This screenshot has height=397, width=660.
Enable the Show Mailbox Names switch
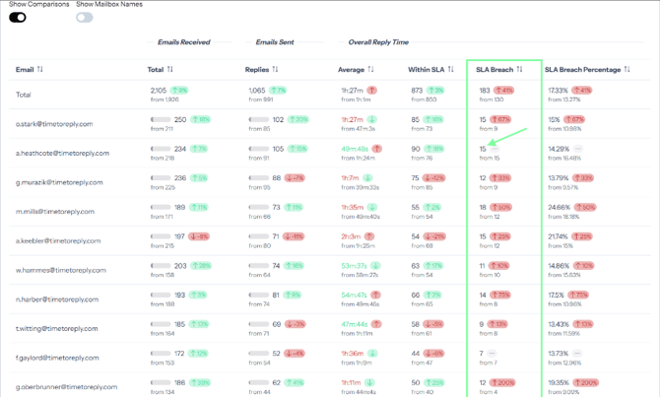[85, 17]
